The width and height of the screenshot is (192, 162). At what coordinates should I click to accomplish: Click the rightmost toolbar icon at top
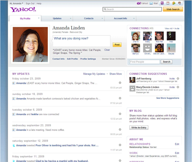(x=180, y=3)
